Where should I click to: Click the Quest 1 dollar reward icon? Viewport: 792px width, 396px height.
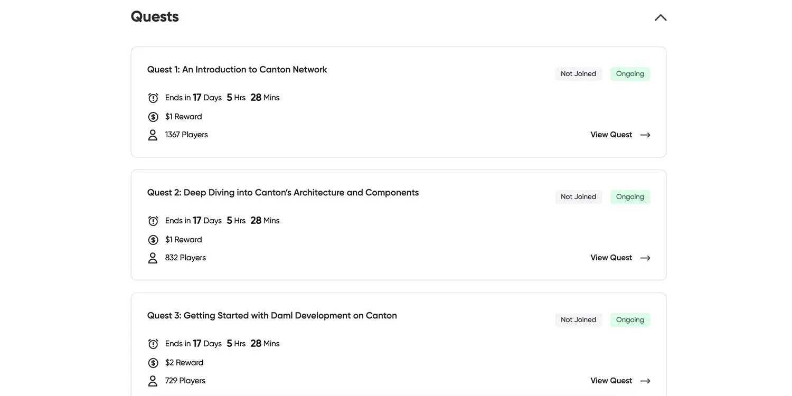pyautogui.click(x=153, y=117)
